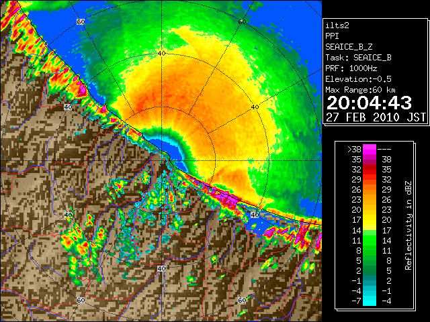The height and width of the screenshot is (322, 430).
Task: Click the Max Range:60 km line
Action: (x=360, y=90)
